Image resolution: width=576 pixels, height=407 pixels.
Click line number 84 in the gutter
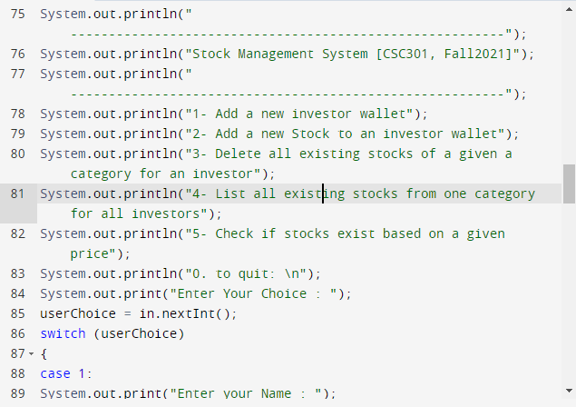18,293
